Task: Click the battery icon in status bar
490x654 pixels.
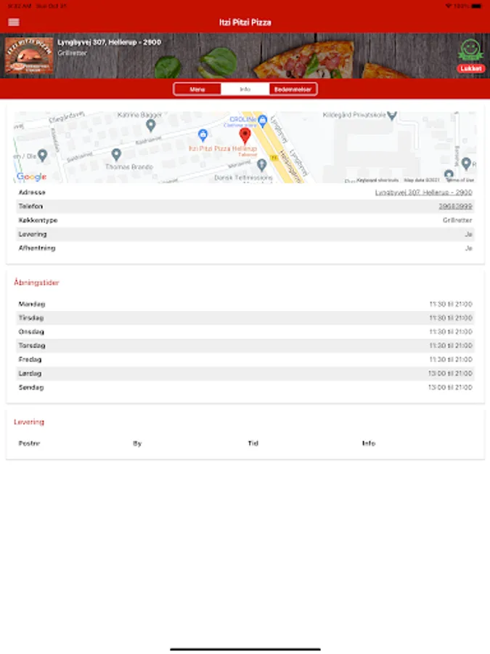Action: [x=477, y=6]
